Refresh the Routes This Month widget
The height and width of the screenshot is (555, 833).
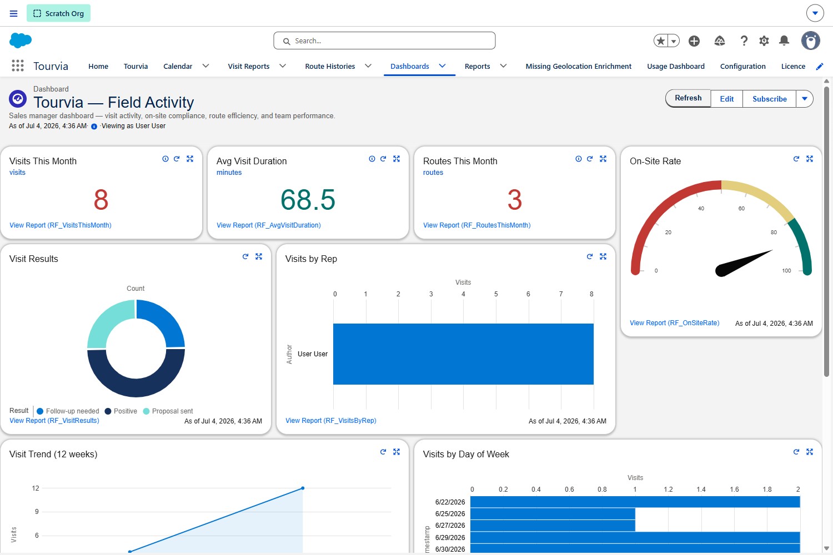click(x=590, y=159)
